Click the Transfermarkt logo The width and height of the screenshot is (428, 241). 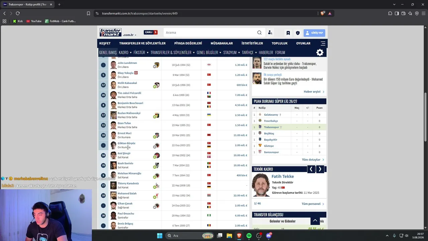point(110,32)
